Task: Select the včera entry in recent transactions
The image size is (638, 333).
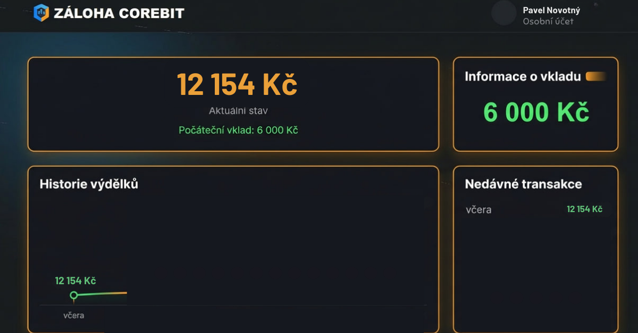Action: tap(478, 209)
